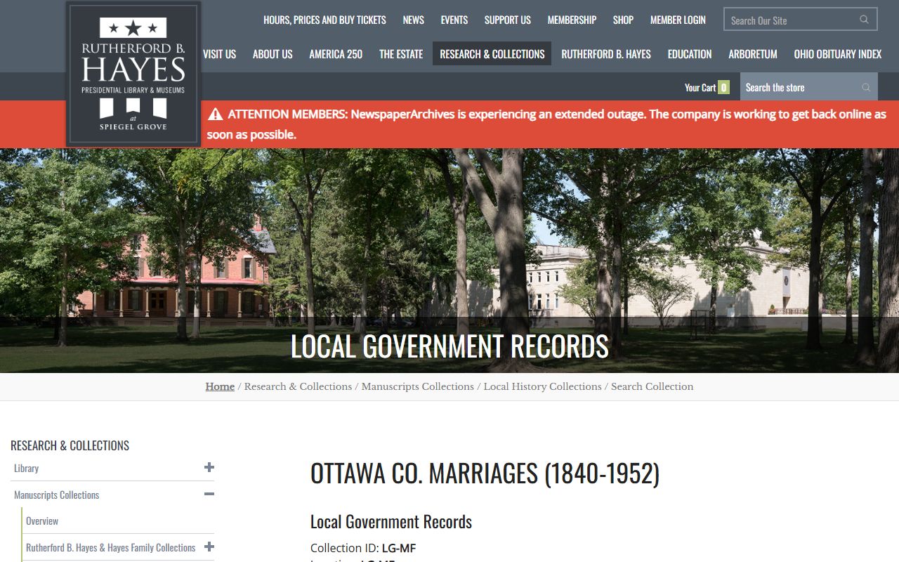This screenshot has height=562, width=899.
Task: Click Member Login link
Action: 678,20
